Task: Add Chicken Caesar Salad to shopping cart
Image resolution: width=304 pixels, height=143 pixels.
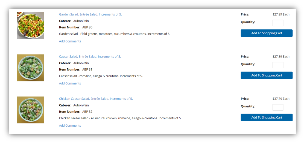Action: (x=267, y=117)
